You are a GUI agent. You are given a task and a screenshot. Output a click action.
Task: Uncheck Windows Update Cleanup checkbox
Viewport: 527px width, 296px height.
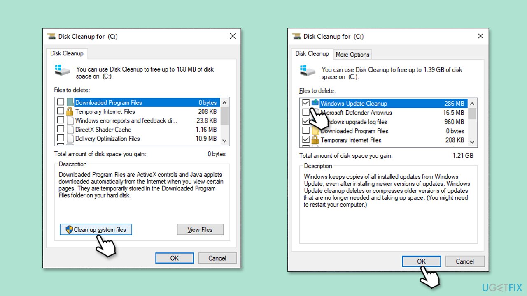pos(306,103)
